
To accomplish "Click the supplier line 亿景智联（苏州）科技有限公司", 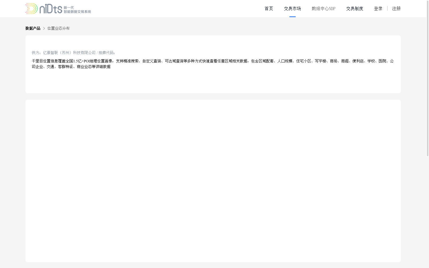I will (73, 53).
